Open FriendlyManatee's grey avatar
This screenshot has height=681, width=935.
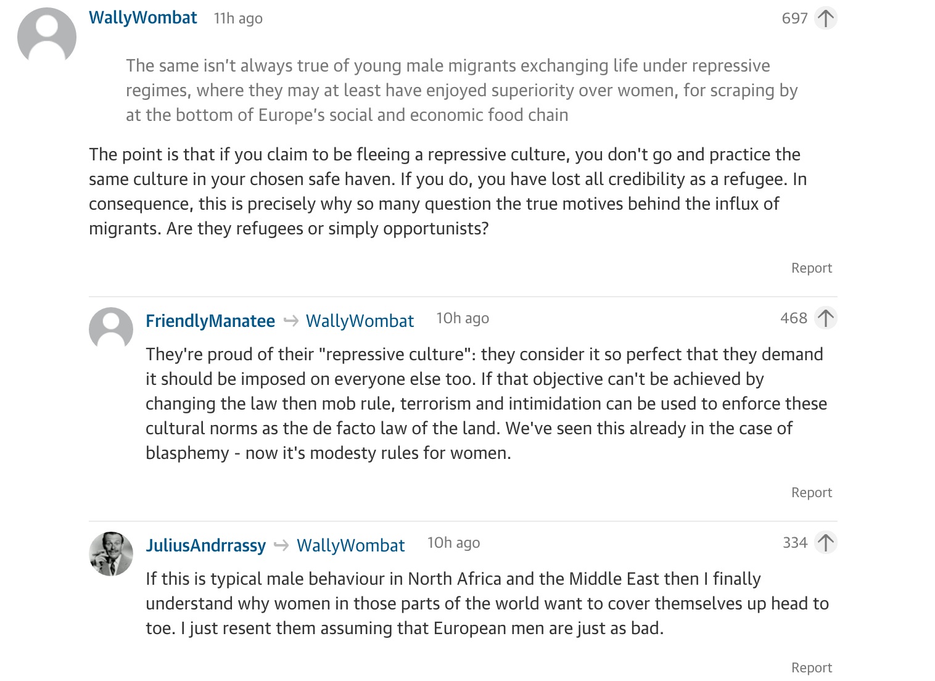click(x=111, y=329)
